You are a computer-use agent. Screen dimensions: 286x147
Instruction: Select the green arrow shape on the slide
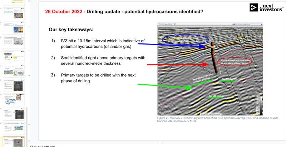click(x=165, y=86)
